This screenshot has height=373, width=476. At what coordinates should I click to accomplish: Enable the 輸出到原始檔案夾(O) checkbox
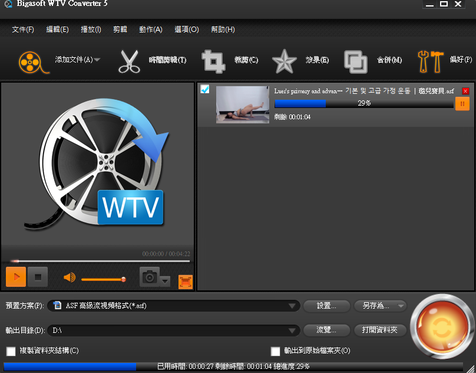[x=275, y=351]
